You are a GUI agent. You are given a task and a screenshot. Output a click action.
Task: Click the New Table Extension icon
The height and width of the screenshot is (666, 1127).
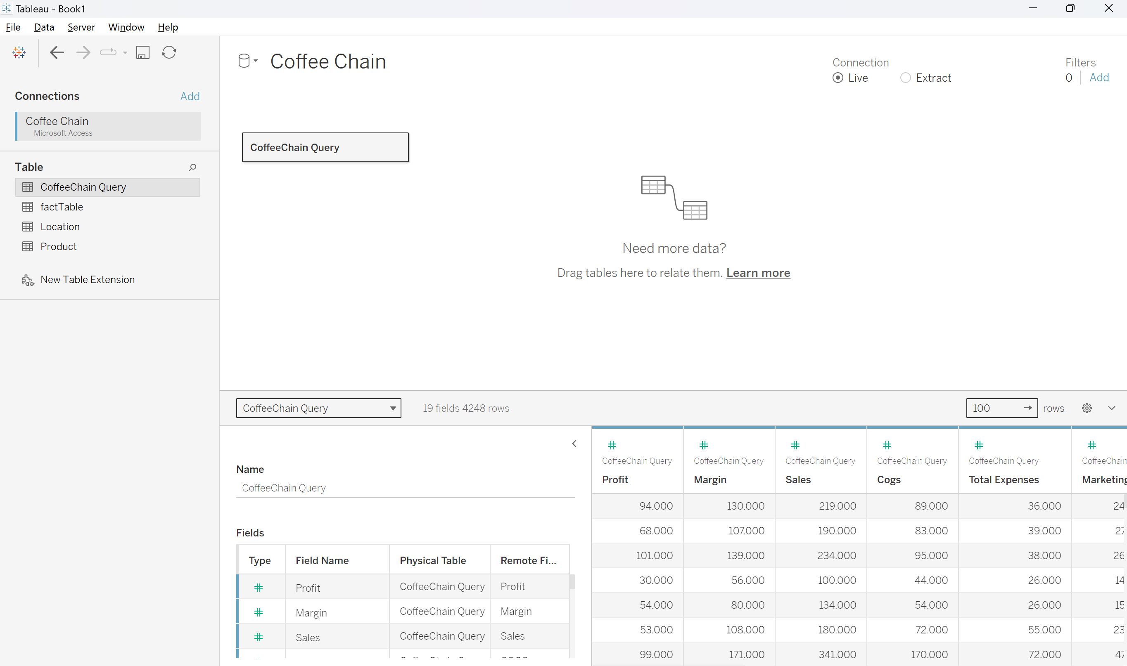[28, 280]
